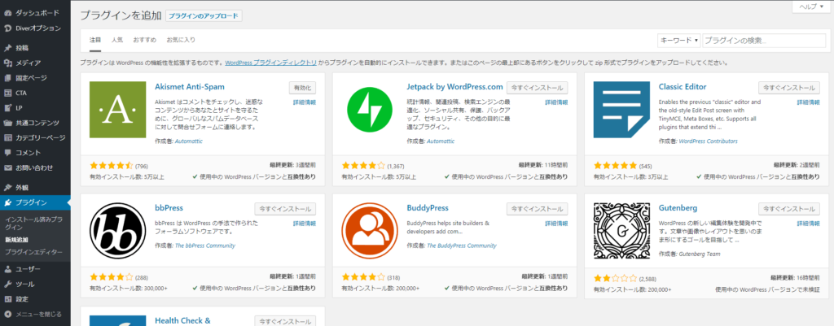Switch to the 注目 tab

95,40
